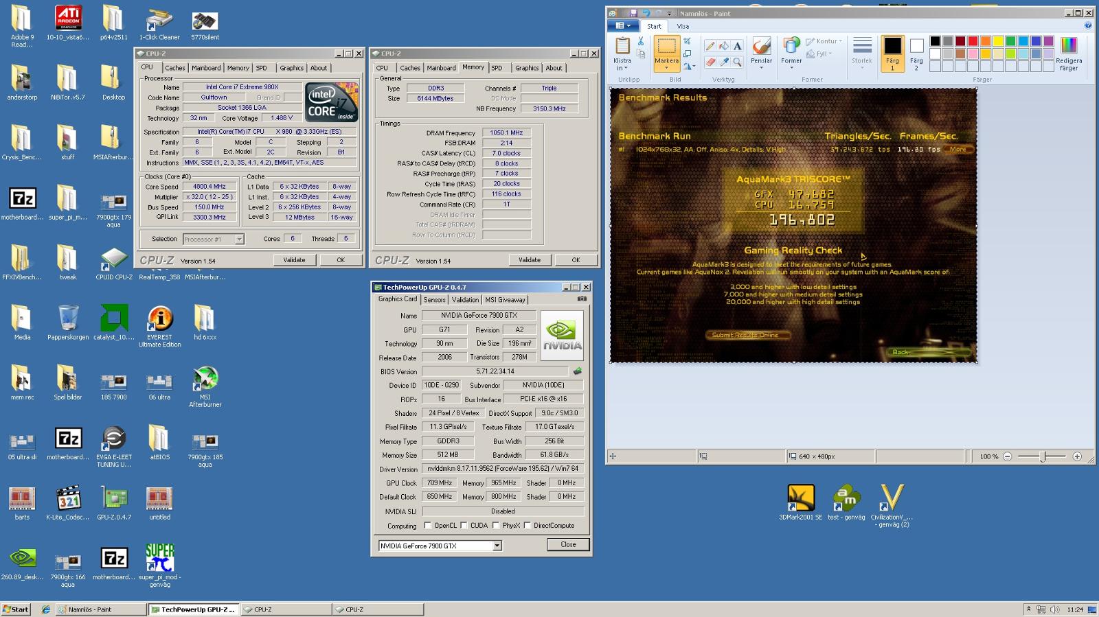Viewport: 1099px width, 617px height.
Task: Expand the Markera dropdown arrow in Paint
Action: pyautogui.click(x=666, y=67)
